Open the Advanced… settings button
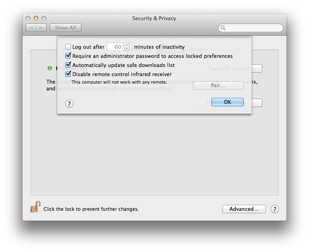Image resolution: width=309 pixels, height=252 pixels. [244, 209]
